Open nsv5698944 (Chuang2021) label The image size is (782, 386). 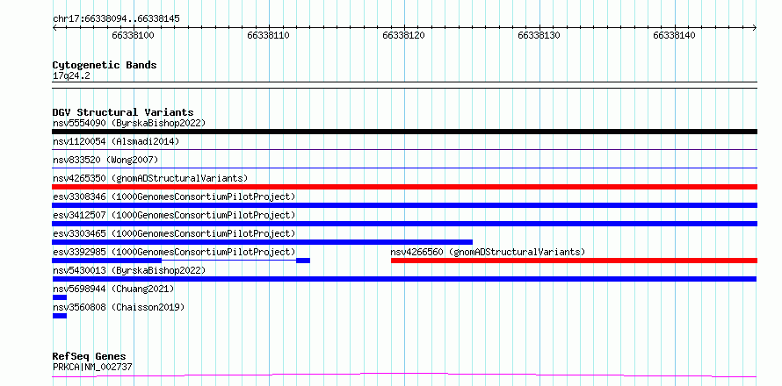click(113, 289)
